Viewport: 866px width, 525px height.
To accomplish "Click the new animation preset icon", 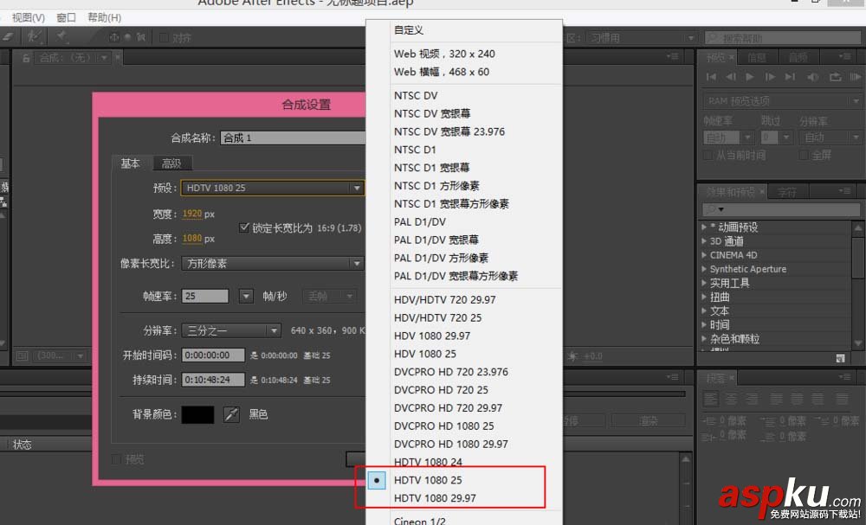I will click(x=840, y=358).
